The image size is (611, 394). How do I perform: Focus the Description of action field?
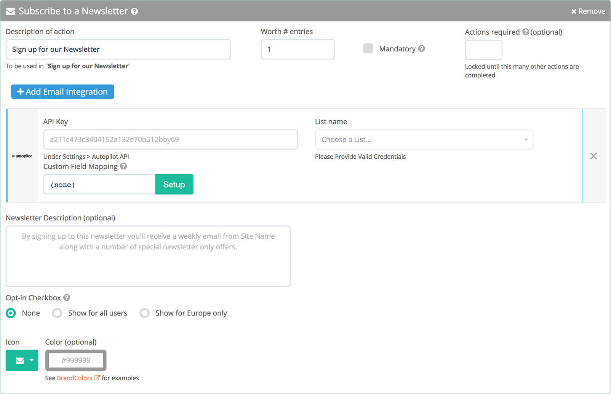point(118,49)
